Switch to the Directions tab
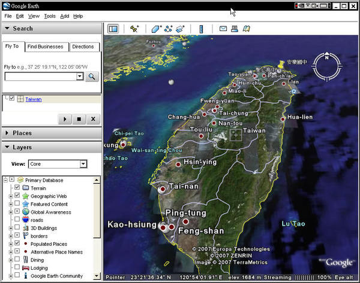The width and height of the screenshot is (360, 283). pyautogui.click(x=84, y=47)
